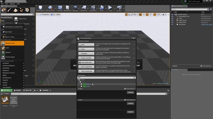Toggle grid snapping in the viewport

click(x=140, y=15)
